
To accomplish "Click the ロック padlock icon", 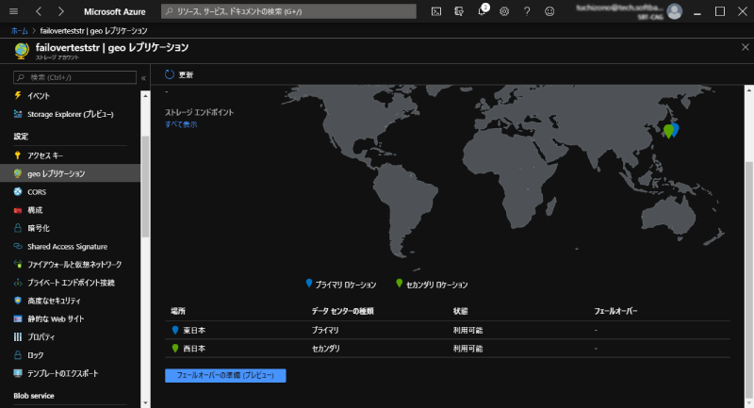I will (18, 354).
